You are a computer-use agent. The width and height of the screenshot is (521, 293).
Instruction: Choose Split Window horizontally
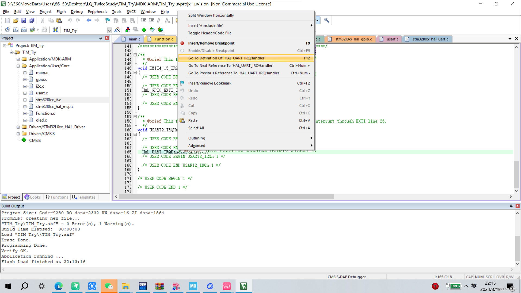pyautogui.click(x=246, y=15)
